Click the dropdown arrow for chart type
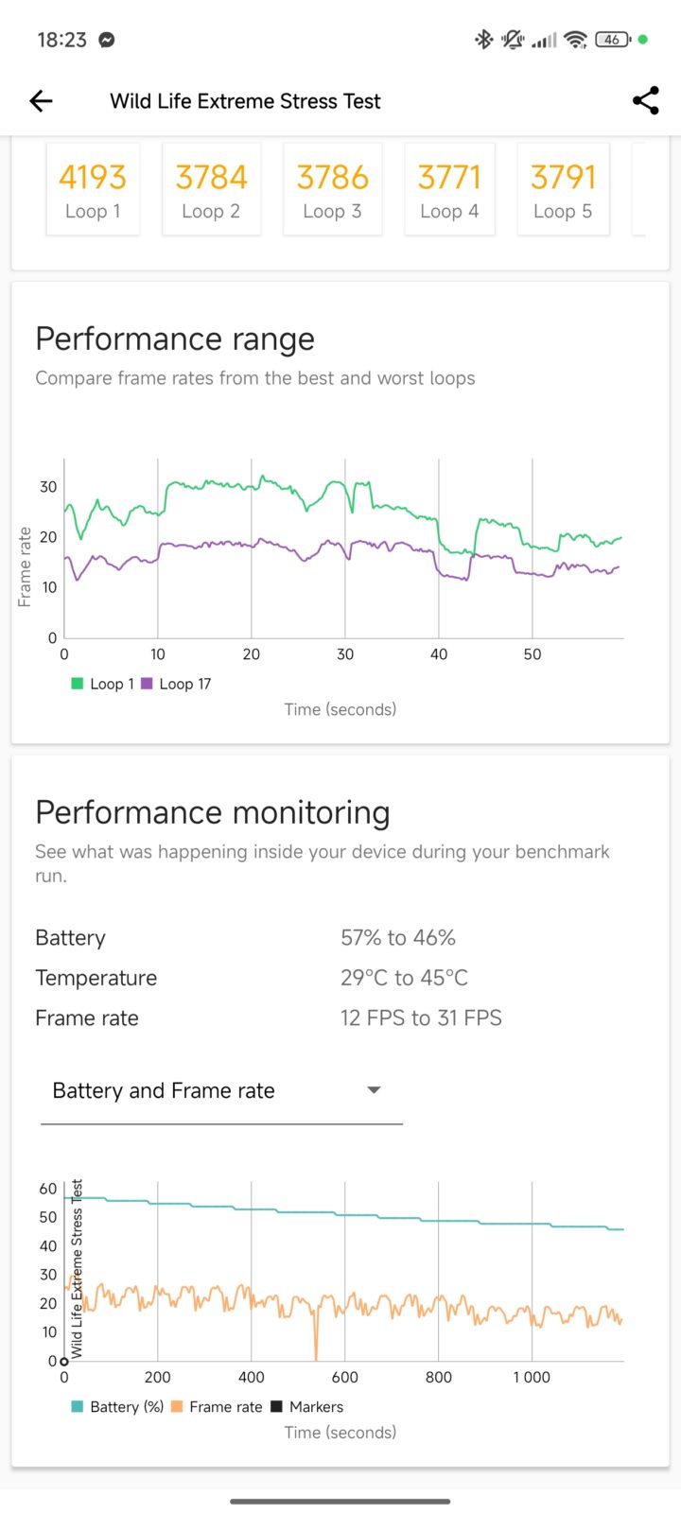The width and height of the screenshot is (681, 1513). (374, 1090)
